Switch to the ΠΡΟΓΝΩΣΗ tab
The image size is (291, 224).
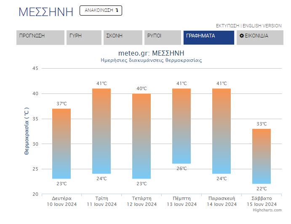click(40, 37)
